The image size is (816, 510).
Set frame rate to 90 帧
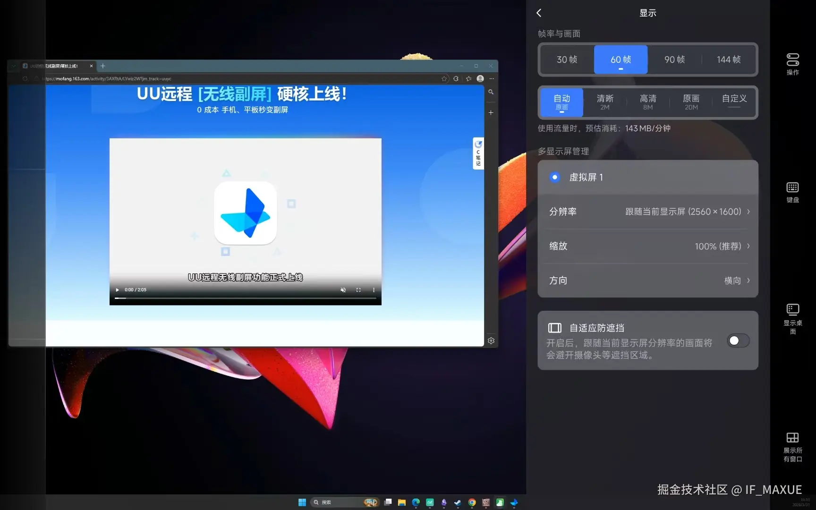coord(674,59)
